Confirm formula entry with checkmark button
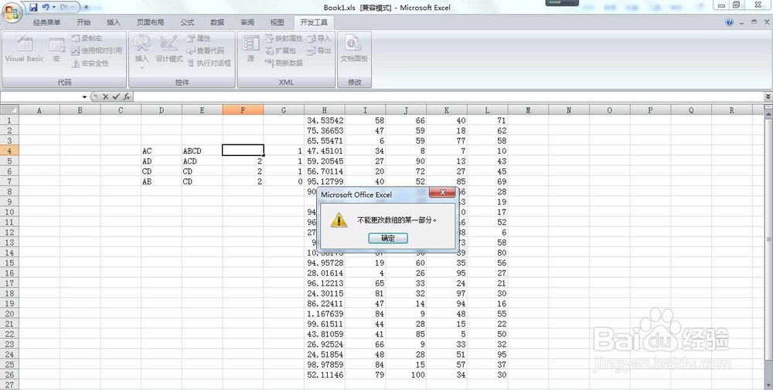Image resolution: width=773 pixels, height=390 pixels. point(116,97)
